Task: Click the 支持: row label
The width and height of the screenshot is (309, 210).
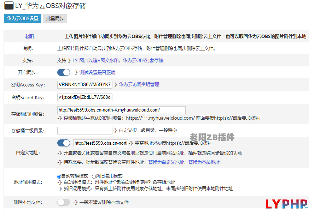Action: pos(28,60)
